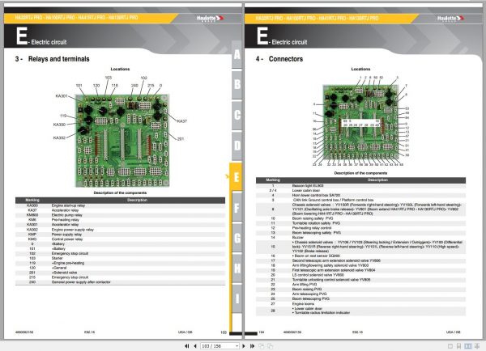Click the previous view icon in navigation bar
Screen dimensions: 486x351
tap(262, 345)
